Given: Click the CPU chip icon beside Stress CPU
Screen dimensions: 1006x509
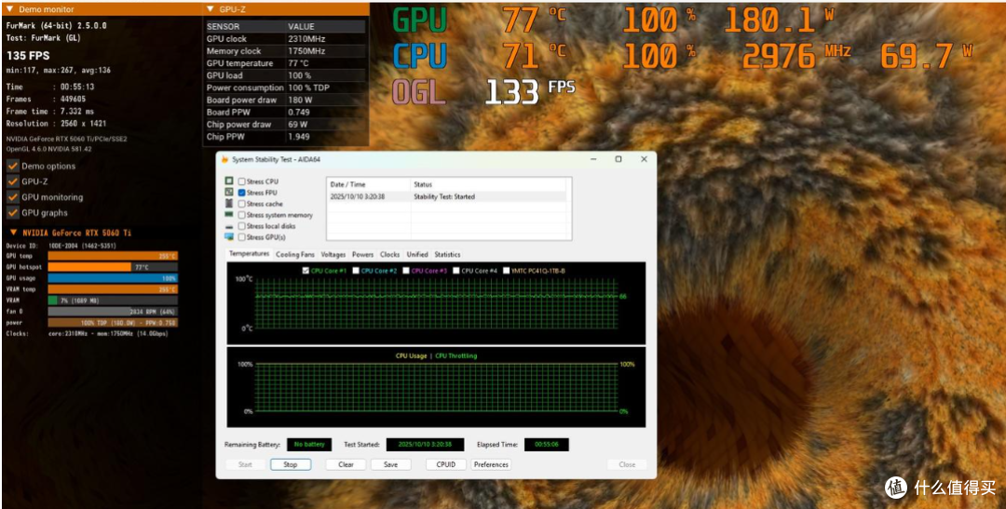Looking at the screenshot, I should [x=229, y=181].
